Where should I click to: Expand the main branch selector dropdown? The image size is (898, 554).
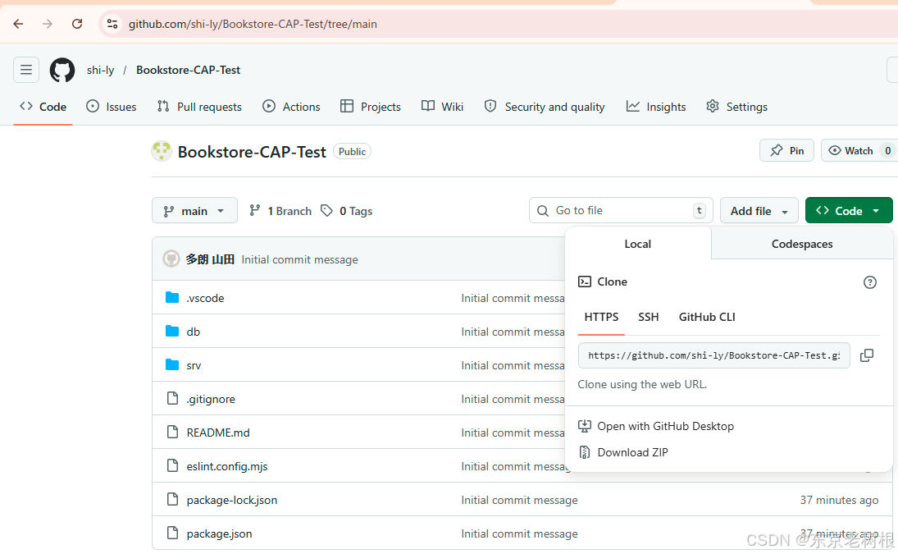pos(194,211)
